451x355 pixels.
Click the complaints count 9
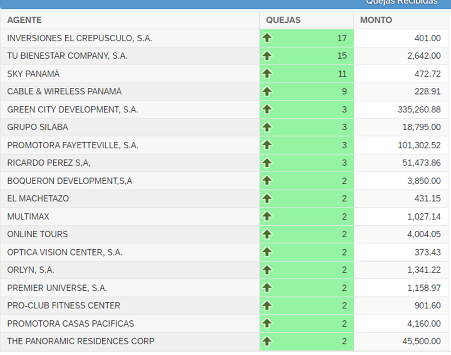(x=344, y=91)
